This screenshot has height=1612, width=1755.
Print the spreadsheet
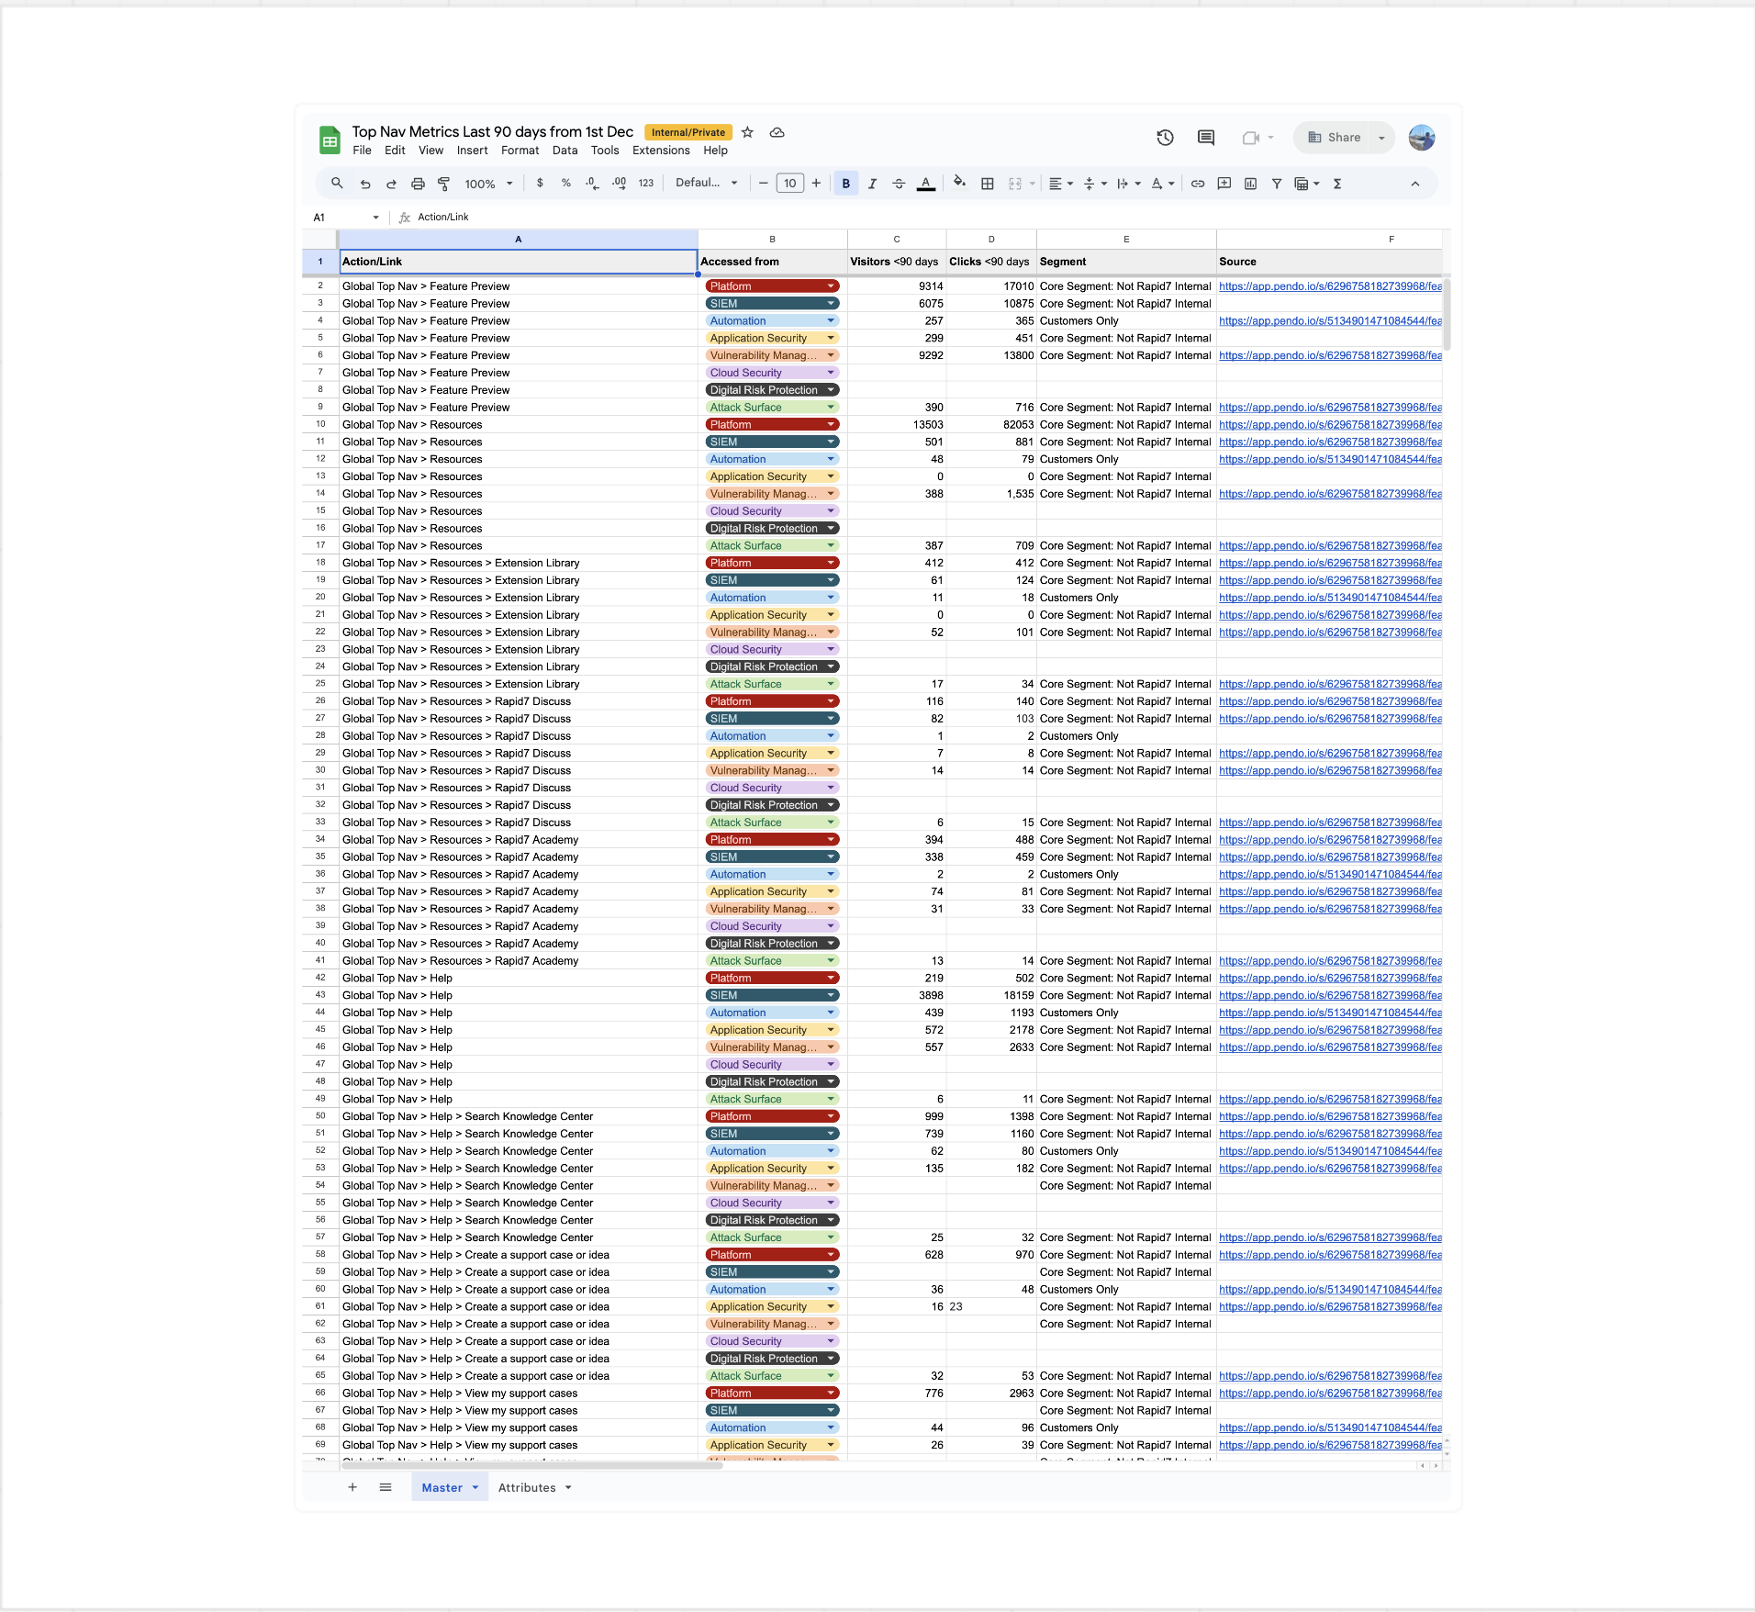[x=418, y=184]
